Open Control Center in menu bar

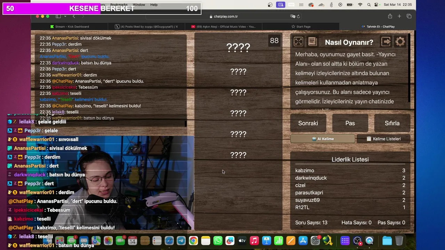[x=377, y=5]
